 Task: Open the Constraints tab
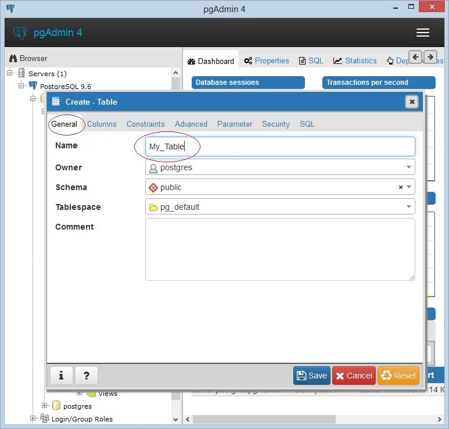coord(145,124)
